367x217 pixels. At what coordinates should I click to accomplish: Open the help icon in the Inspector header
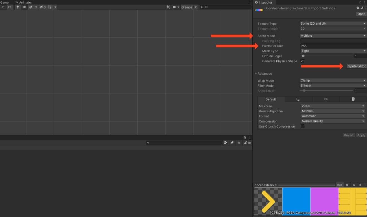[x=358, y=8]
